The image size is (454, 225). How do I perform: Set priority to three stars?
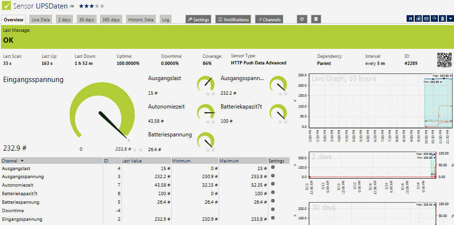click(92, 6)
